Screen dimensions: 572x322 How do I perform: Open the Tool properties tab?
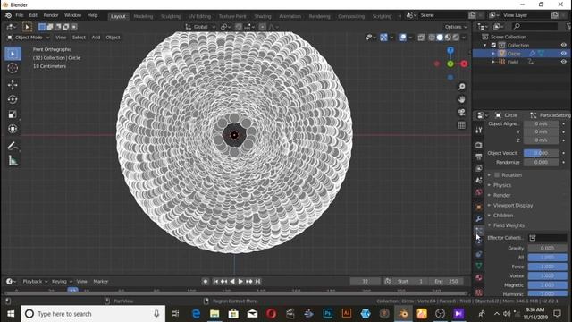(479, 131)
